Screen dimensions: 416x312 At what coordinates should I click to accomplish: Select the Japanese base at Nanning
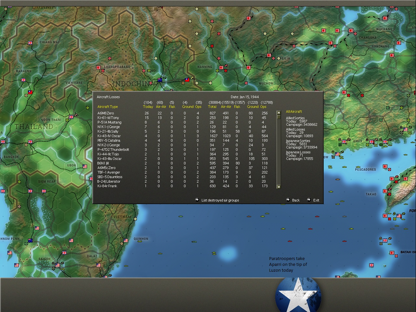(x=221, y=68)
